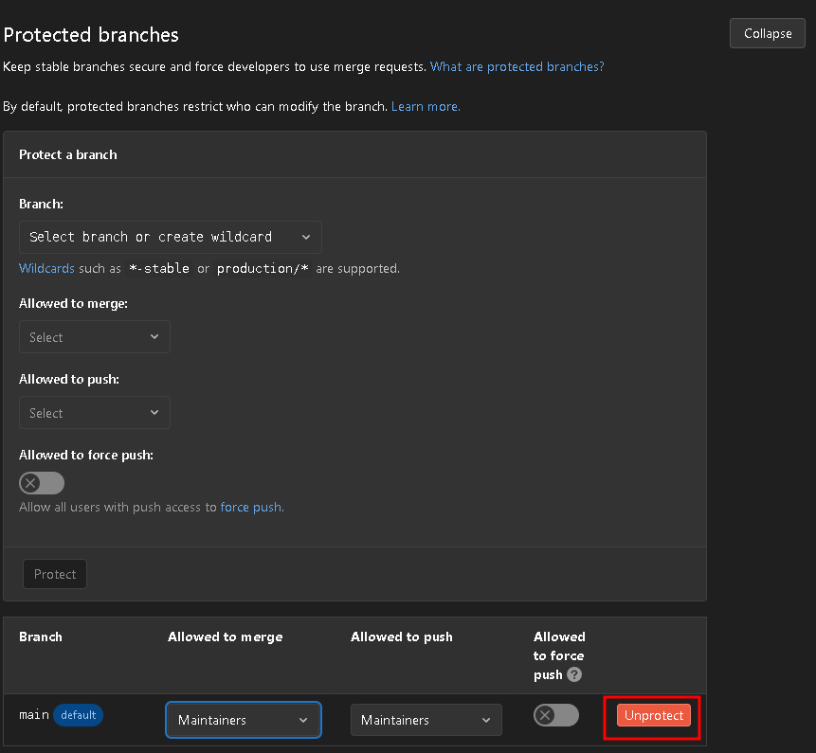Click the Protect button
This screenshot has height=753, width=816.
click(x=55, y=574)
